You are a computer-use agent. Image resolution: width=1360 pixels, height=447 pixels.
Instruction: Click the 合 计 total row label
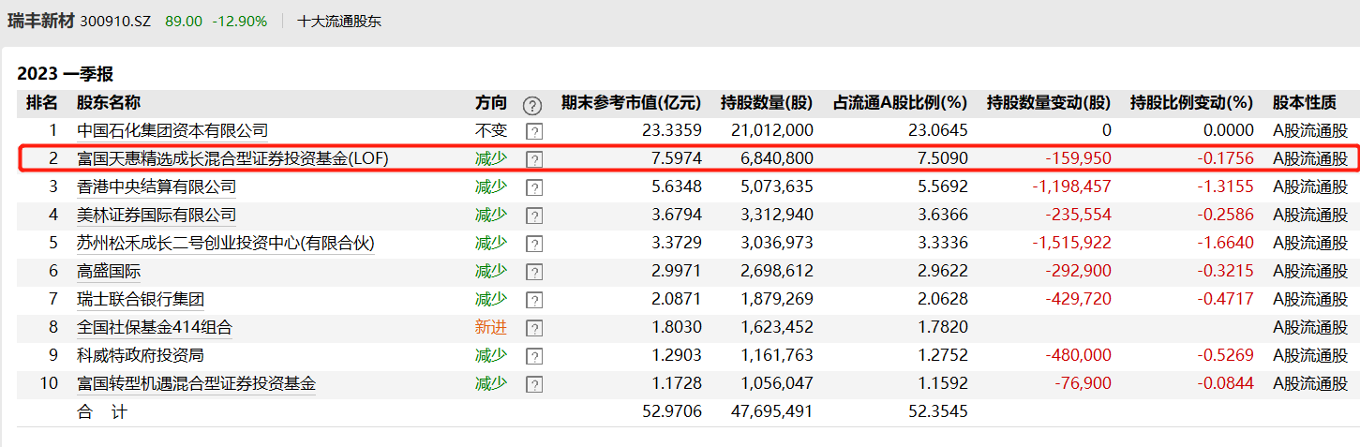point(101,411)
